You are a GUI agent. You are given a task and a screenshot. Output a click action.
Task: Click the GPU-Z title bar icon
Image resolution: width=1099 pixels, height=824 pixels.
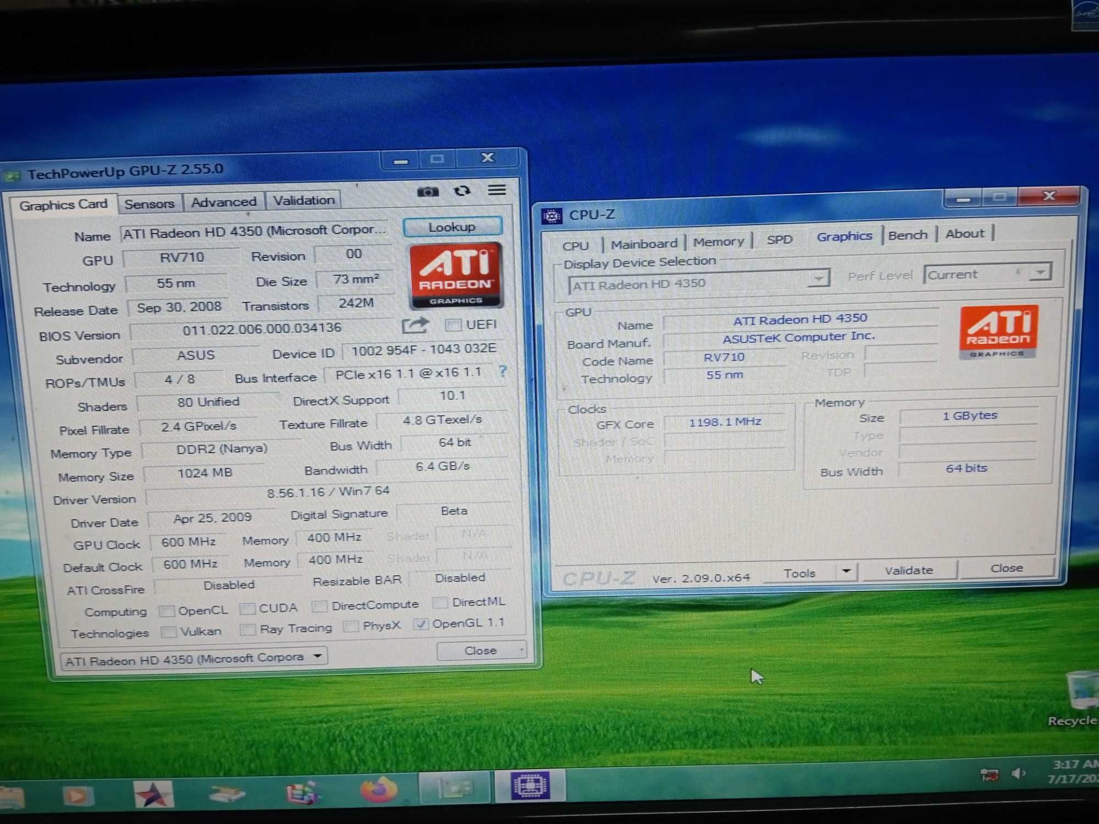tap(11, 176)
